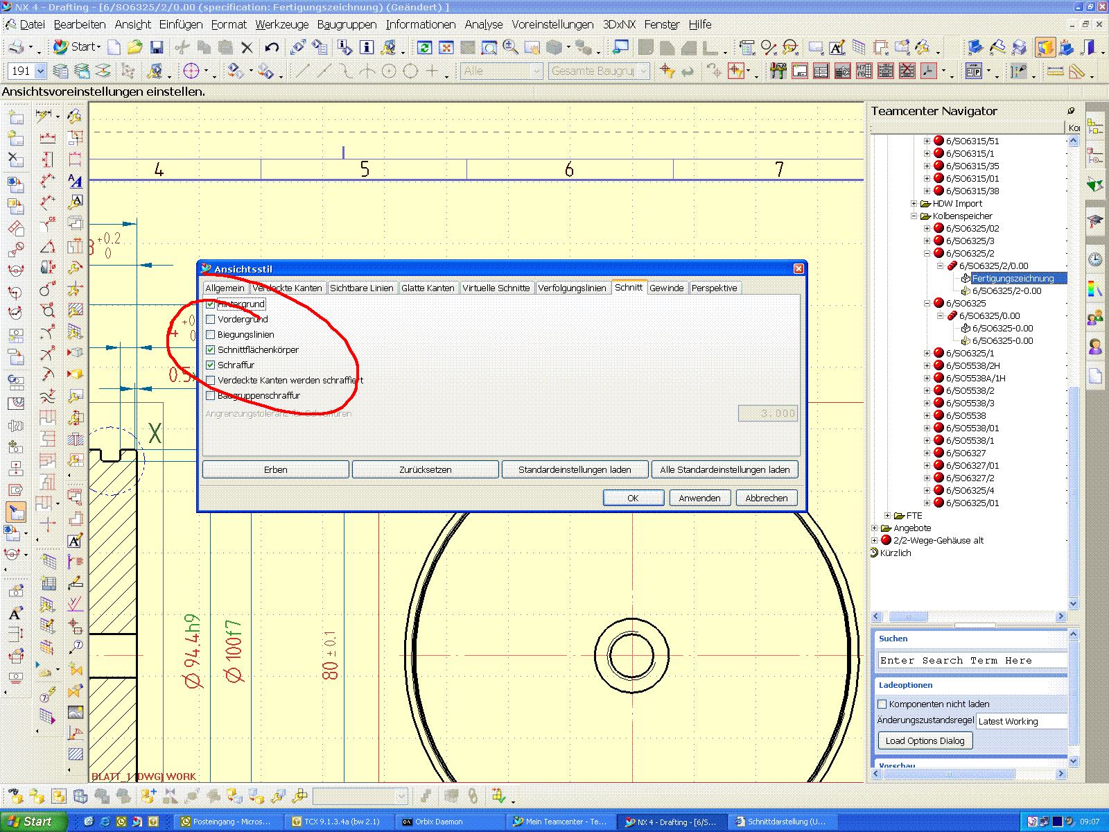This screenshot has width=1109, height=832.
Task: Open the Datei menu
Action: (x=32, y=24)
